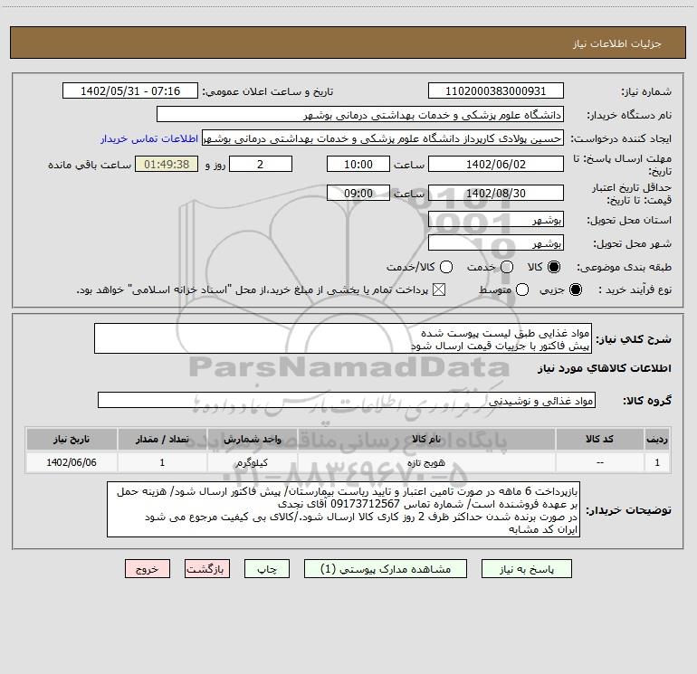Click the delivery province field بوشهر
The width and height of the screenshot is (697, 674).
pyautogui.click(x=496, y=220)
